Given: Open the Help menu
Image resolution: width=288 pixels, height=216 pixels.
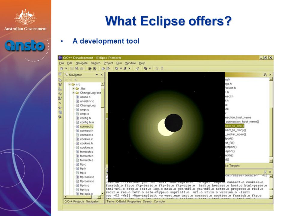Looking at the screenshot, I should click(142, 63).
